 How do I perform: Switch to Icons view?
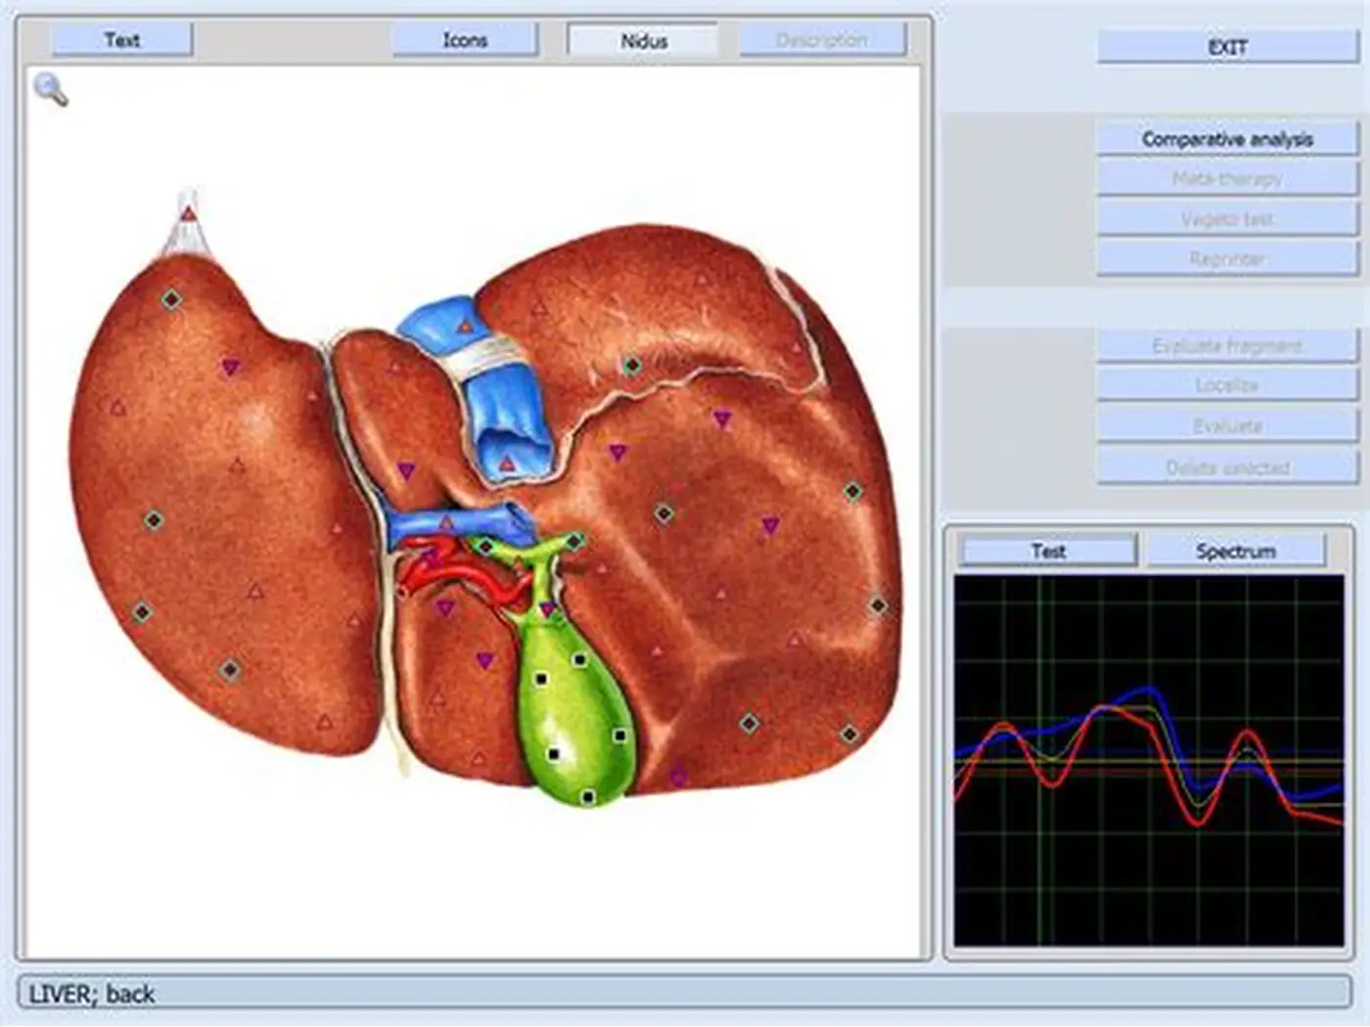coord(465,40)
